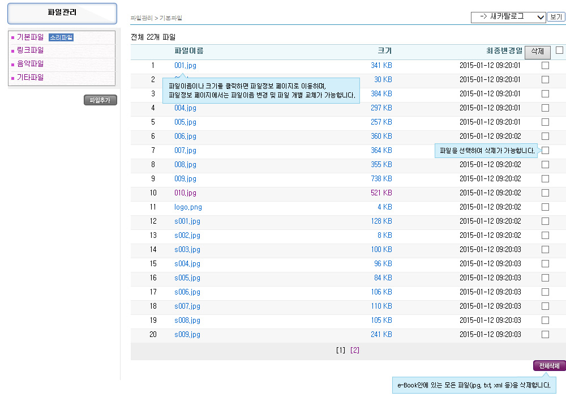The width and height of the screenshot is (566, 401).
Task: Click the logo.png file name
Action: pyautogui.click(x=188, y=207)
